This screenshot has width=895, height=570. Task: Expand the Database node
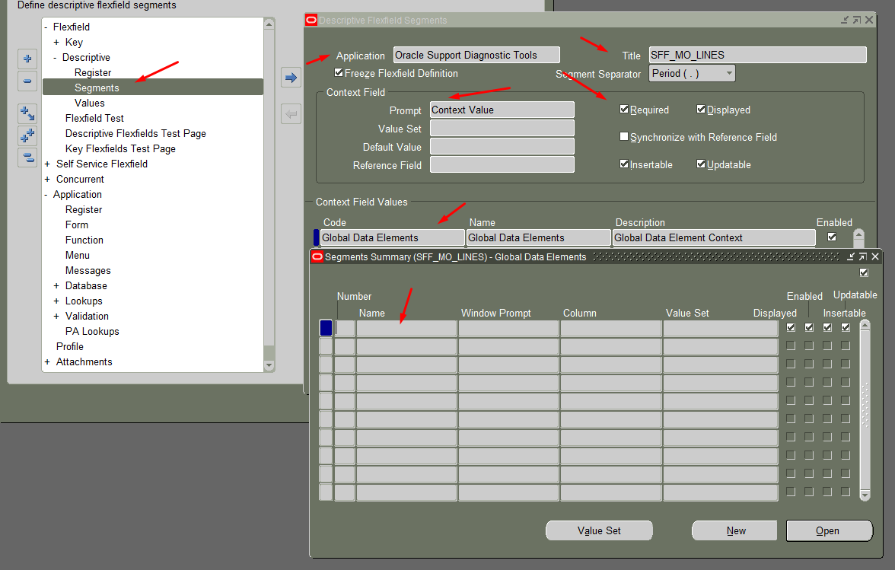56,286
